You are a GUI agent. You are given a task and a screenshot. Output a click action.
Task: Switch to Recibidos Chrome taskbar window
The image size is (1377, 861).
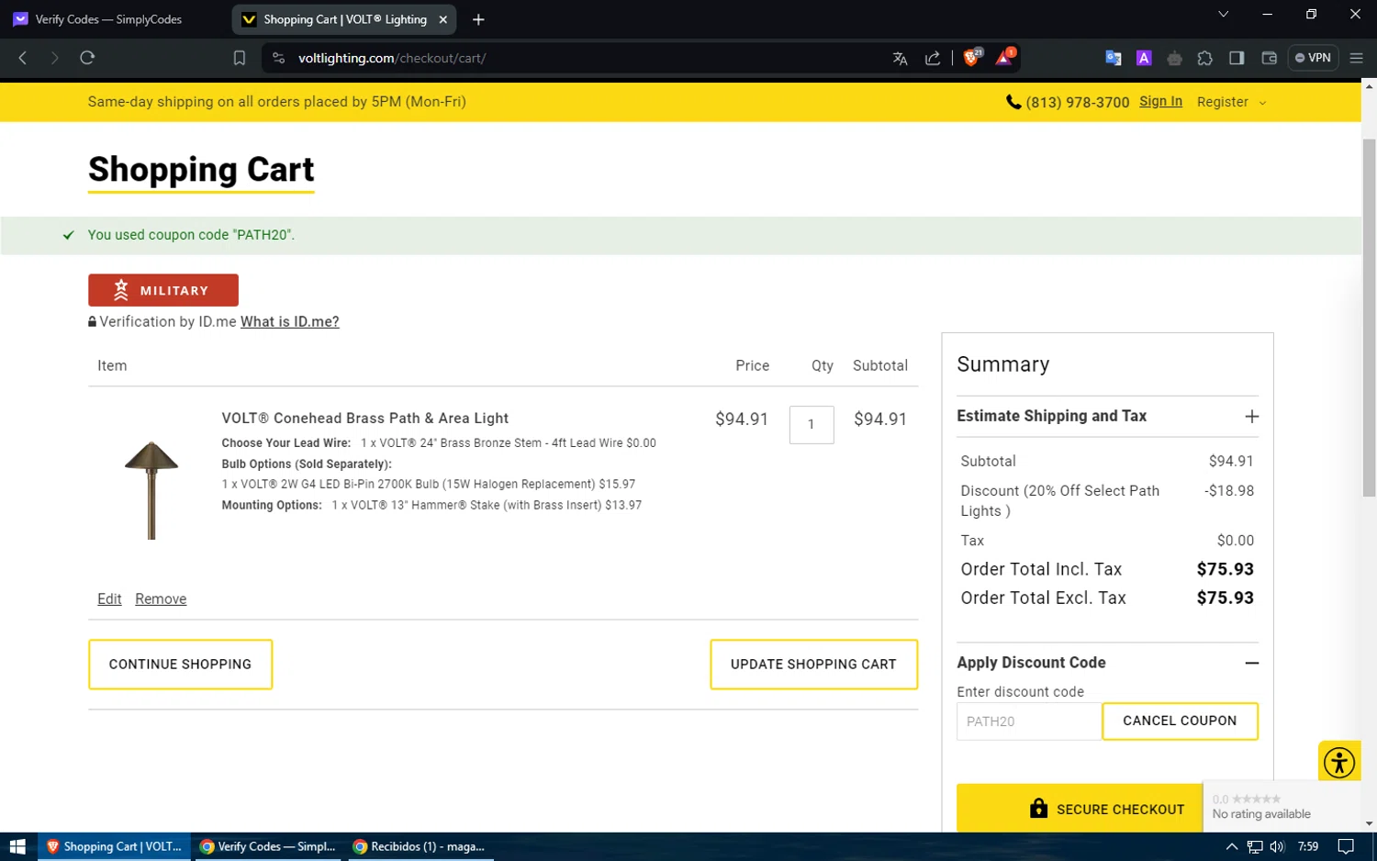tap(420, 846)
